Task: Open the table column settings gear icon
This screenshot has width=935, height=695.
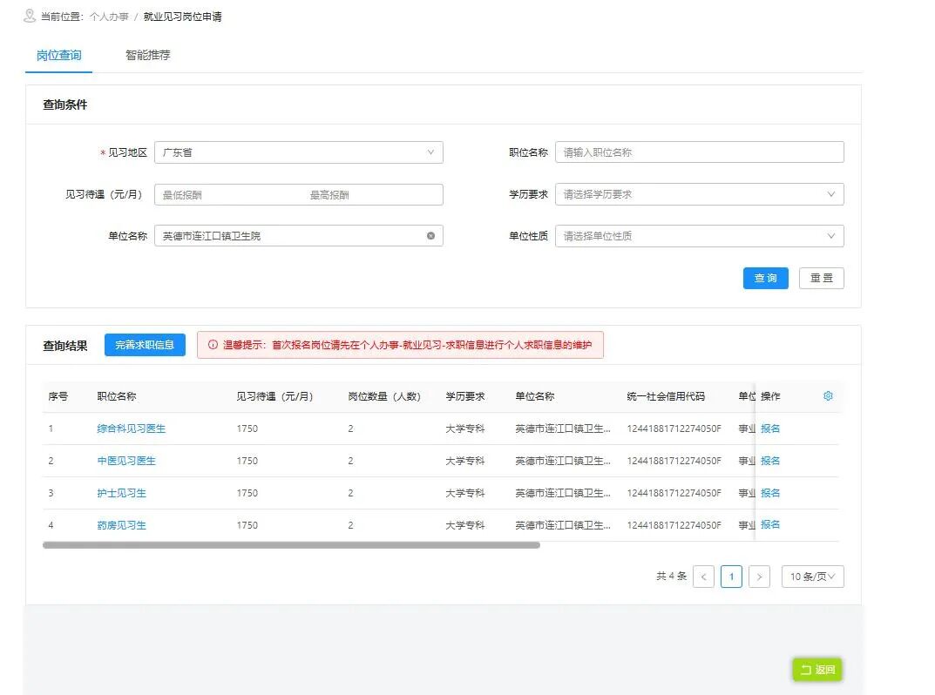Action: click(827, 395)
